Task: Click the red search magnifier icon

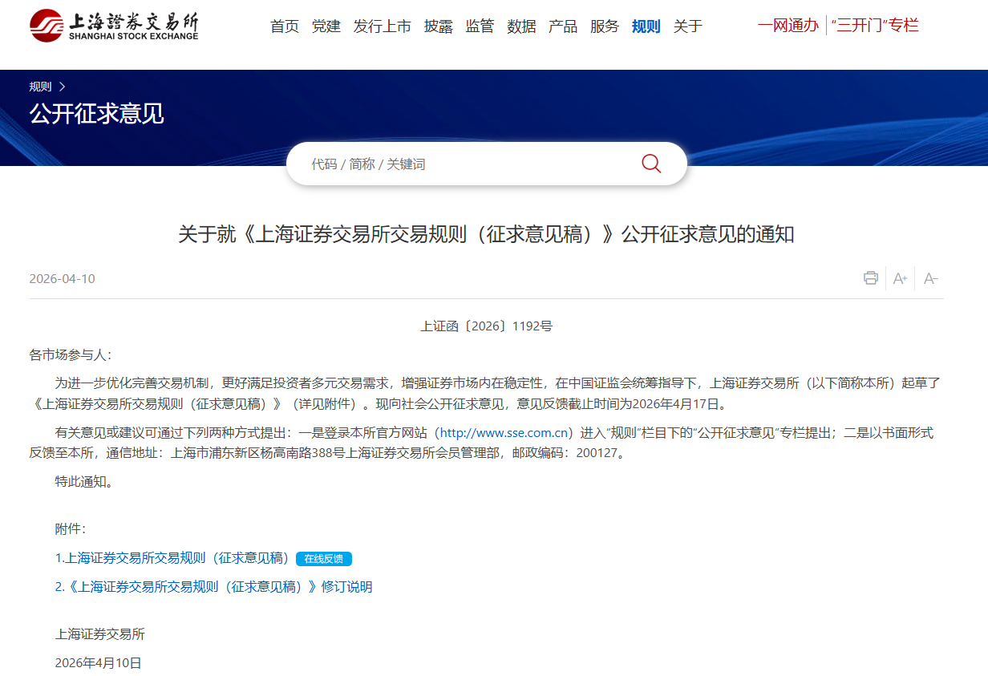Action: 650,163
